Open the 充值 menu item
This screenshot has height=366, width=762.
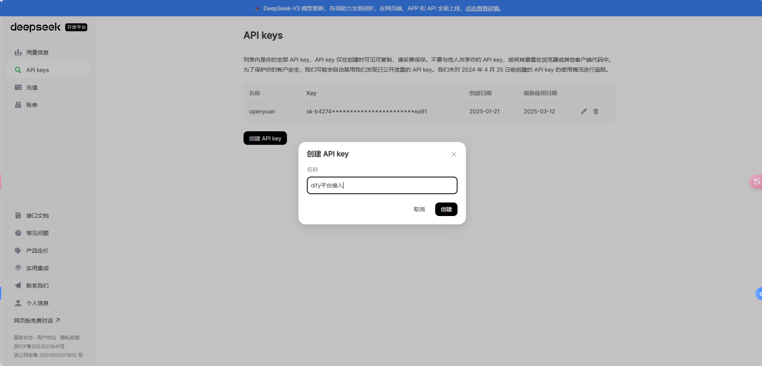[x=49, y=88]
